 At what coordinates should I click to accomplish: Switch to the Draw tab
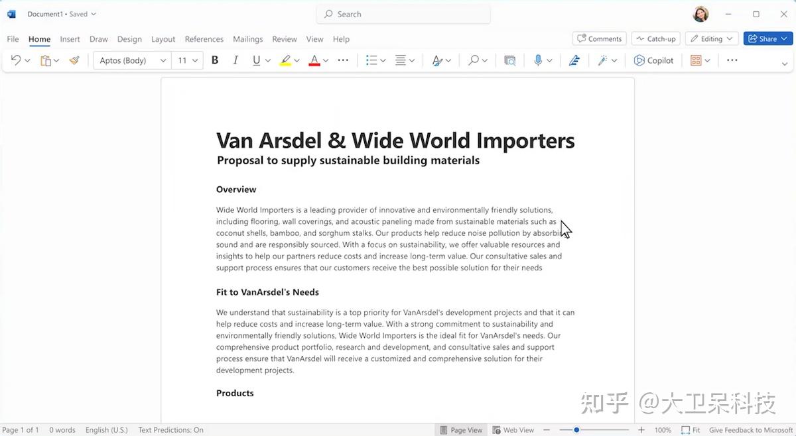coord(99,39)
